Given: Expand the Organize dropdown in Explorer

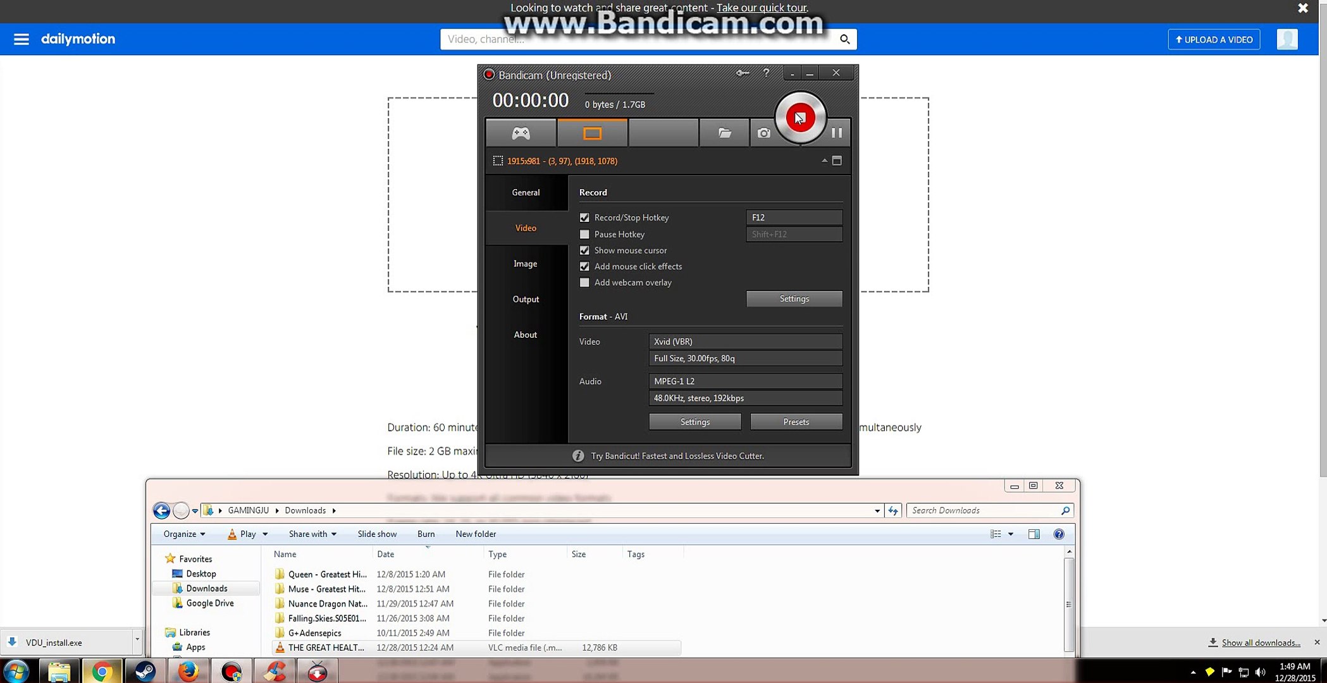Looking at the screenshot, I should [x=184, y=534].
